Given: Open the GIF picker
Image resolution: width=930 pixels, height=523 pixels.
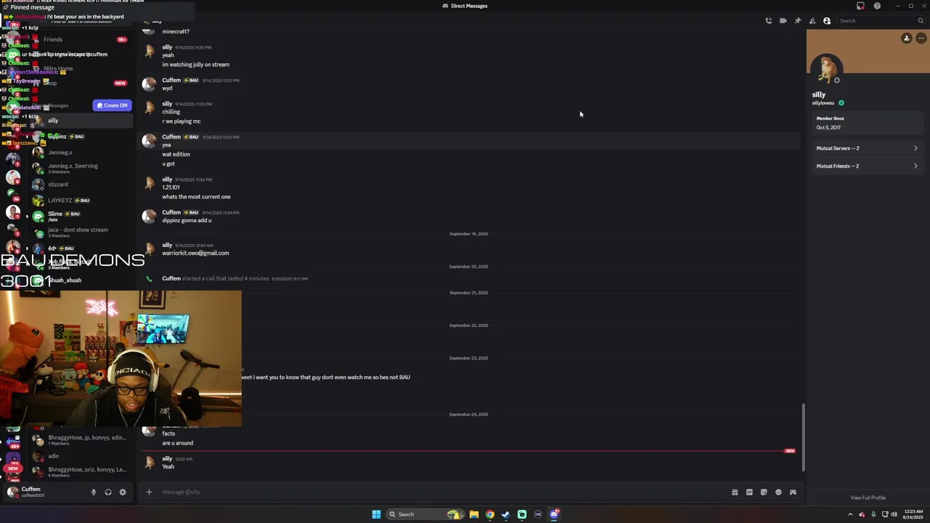Looking at the screenshot, I should click(x=749, y=492).
